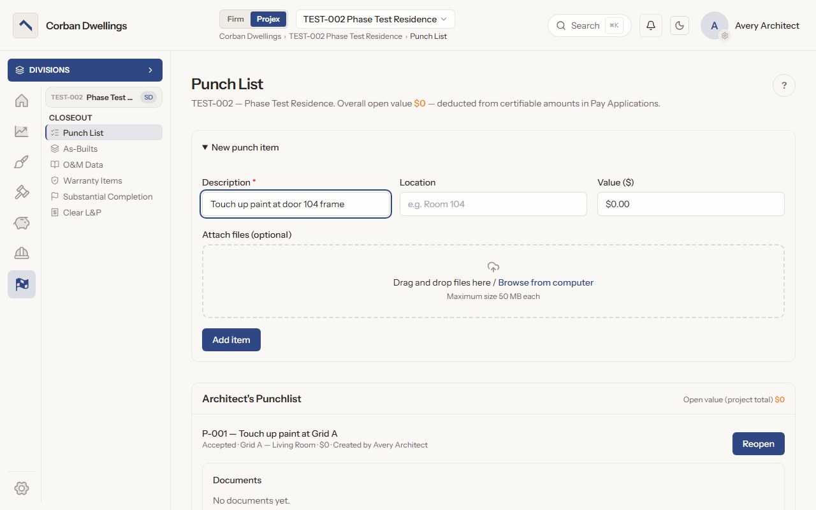Open the gavel bidding sidebar icon

(22, 193)
